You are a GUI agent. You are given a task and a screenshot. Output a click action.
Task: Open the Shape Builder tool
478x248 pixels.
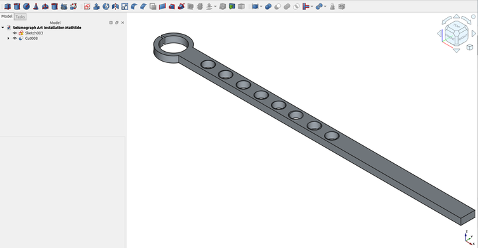coord(73,7)
